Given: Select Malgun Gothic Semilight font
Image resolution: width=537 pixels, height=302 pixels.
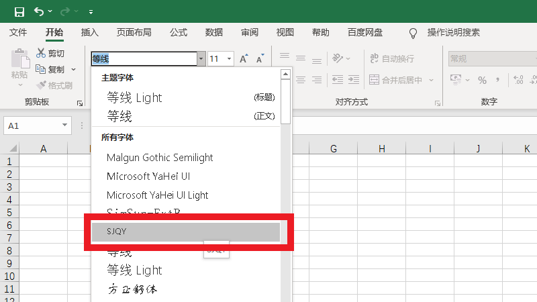Looking at the screenshot, I should pyautogui.click(x=160, y=158).
